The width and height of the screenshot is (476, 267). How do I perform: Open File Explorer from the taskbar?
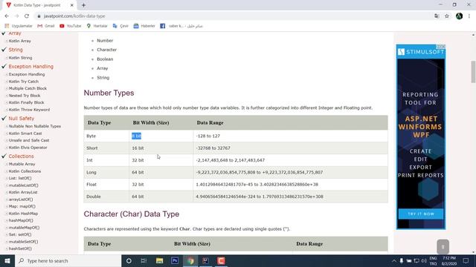[x=159, y=260]
